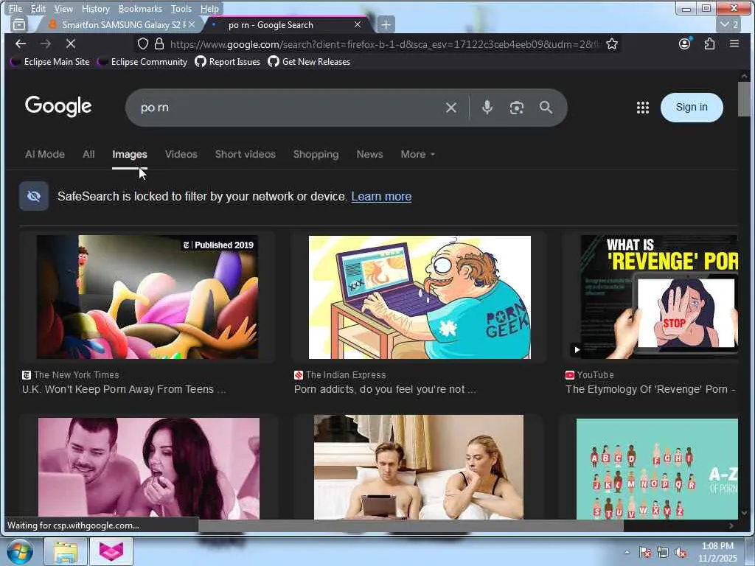Open the Google apps grid
Image resolution: width=755 pixels, height=566 pixels.
pos(643,108)
